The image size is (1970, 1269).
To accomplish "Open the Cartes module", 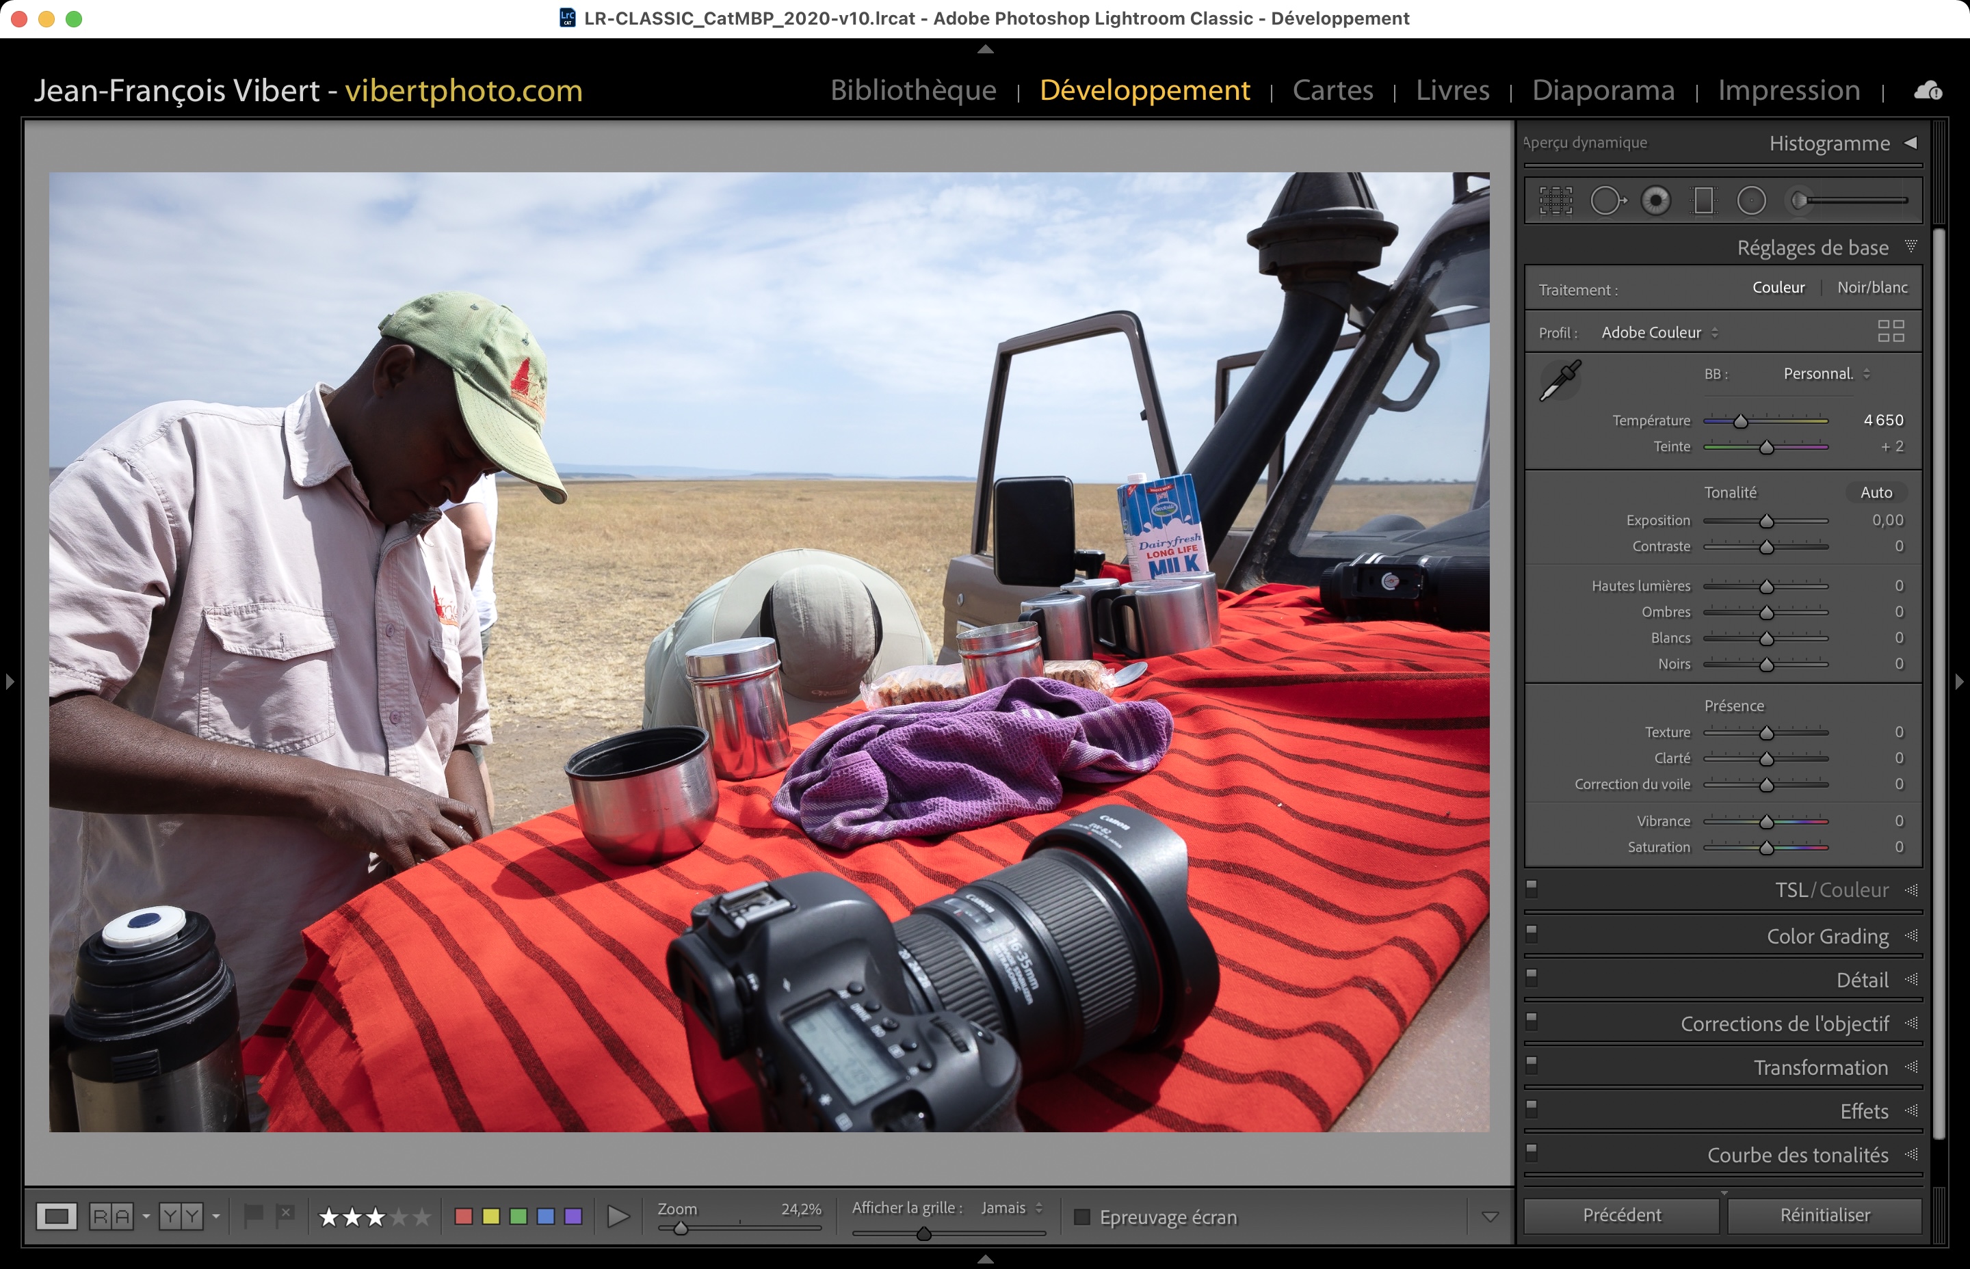I will coord(1332,90).
